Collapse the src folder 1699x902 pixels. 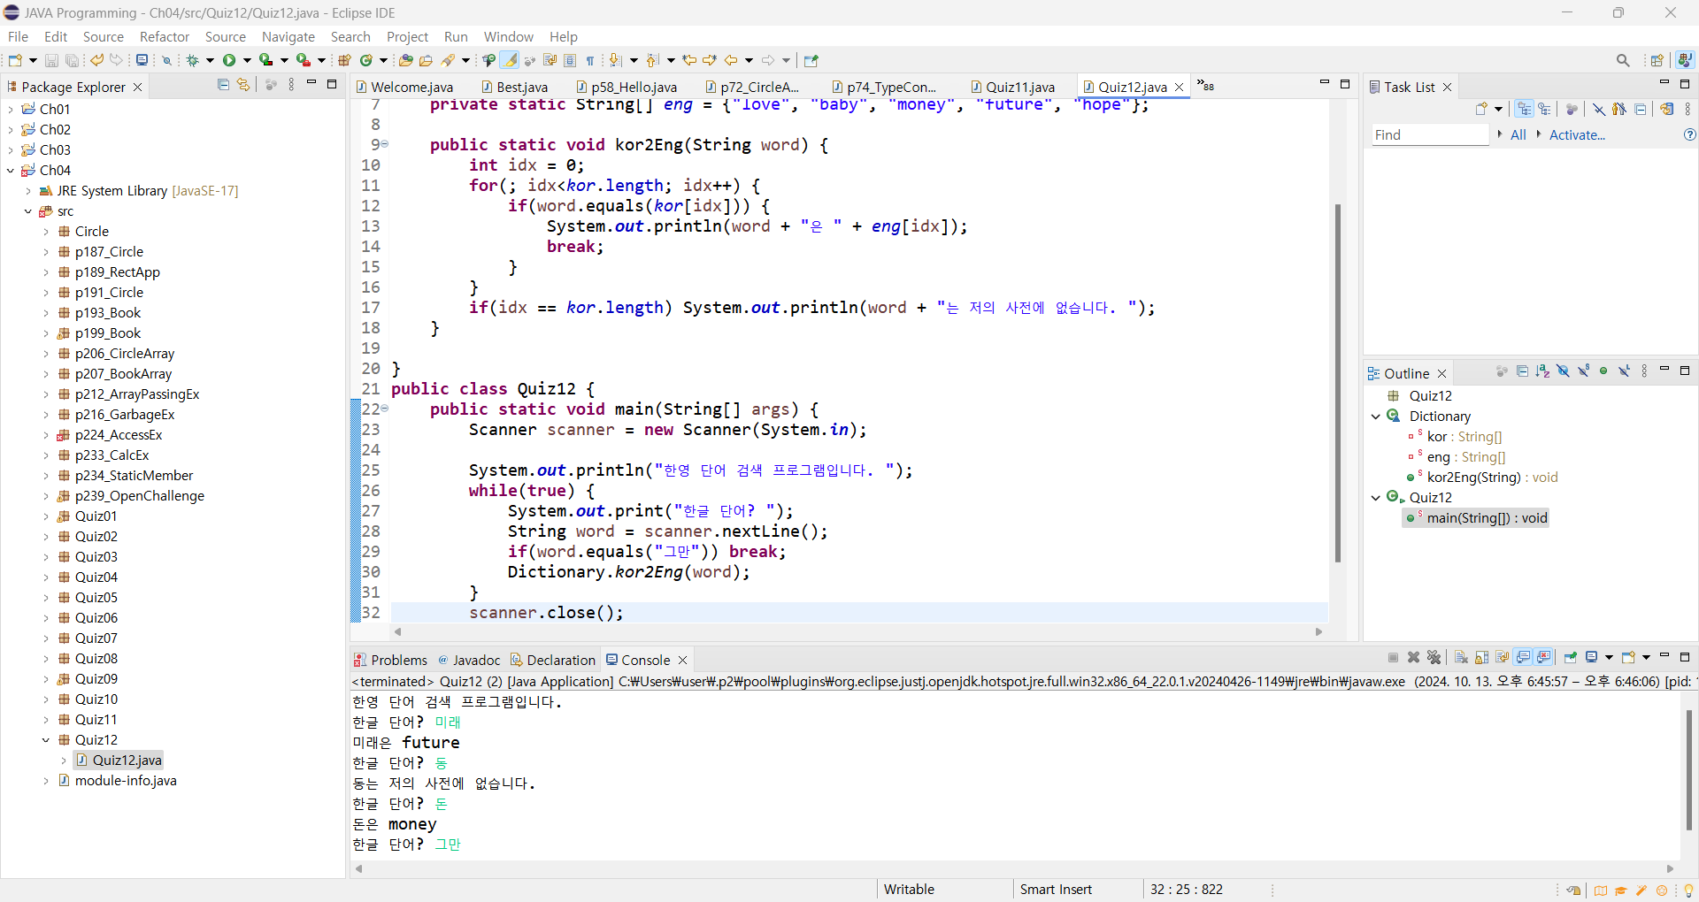(x=28, y=211)
